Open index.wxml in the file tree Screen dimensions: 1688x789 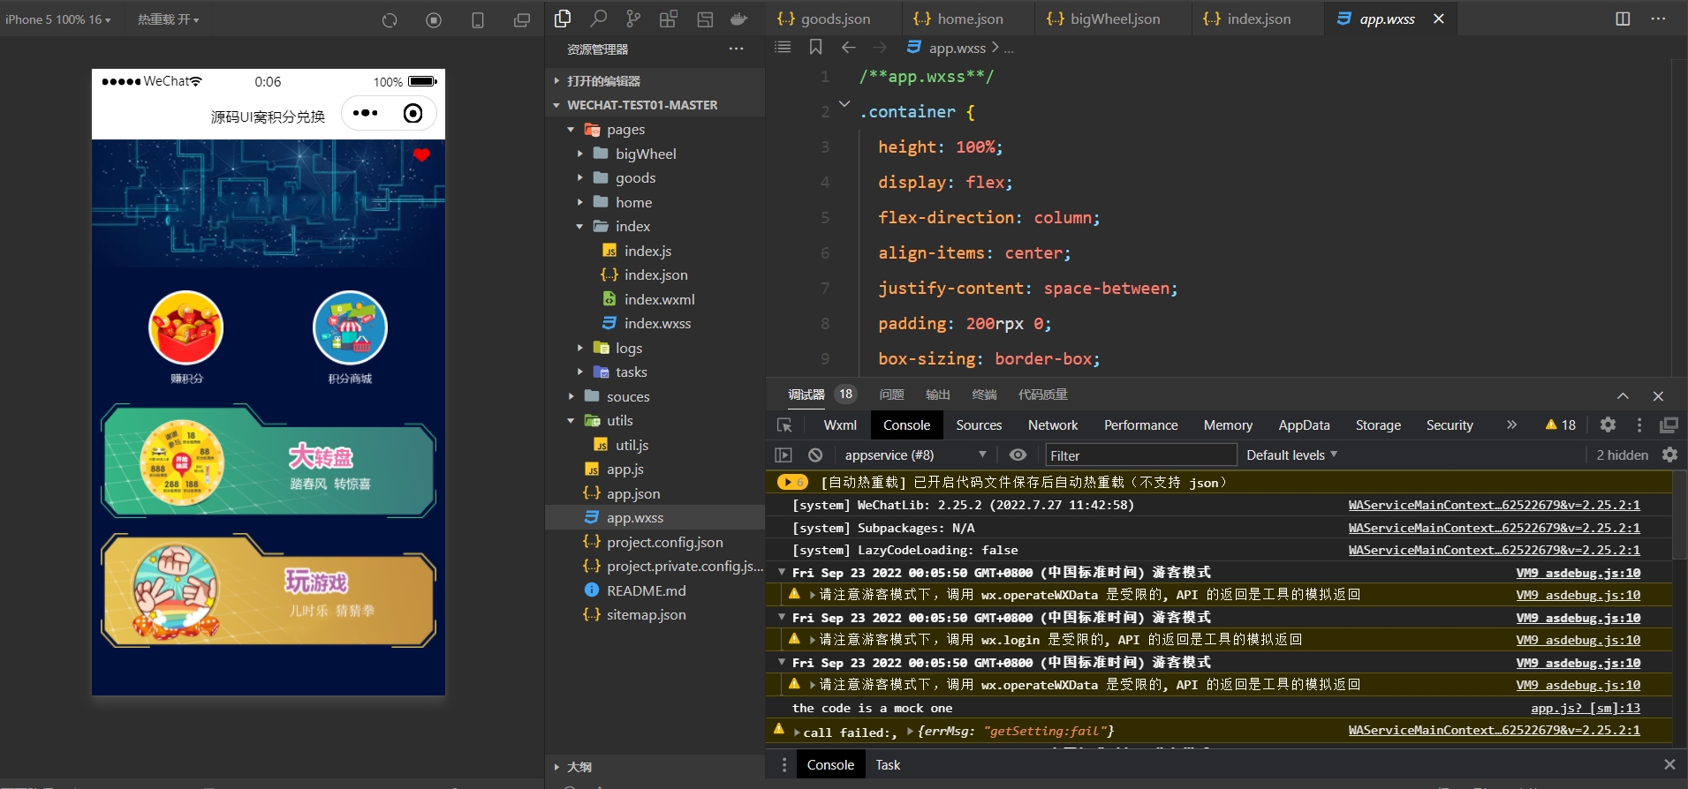point(659,299)
